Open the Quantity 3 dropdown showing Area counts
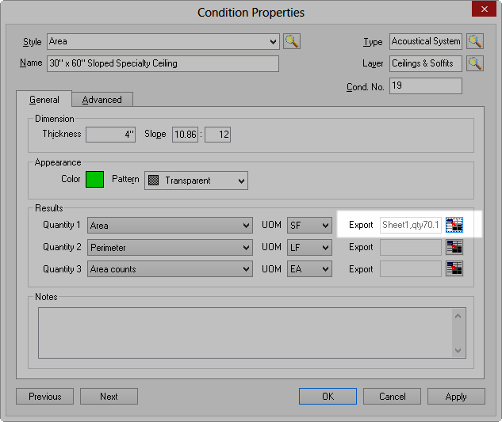Image resolution: width=502 pixels, height=422 pixels. (170, 269)
